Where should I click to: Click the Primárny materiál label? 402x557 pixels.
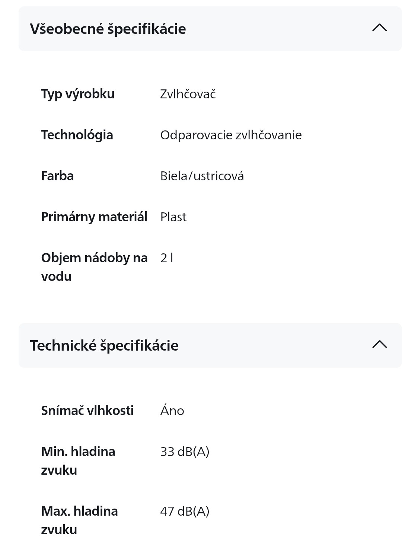94,217
